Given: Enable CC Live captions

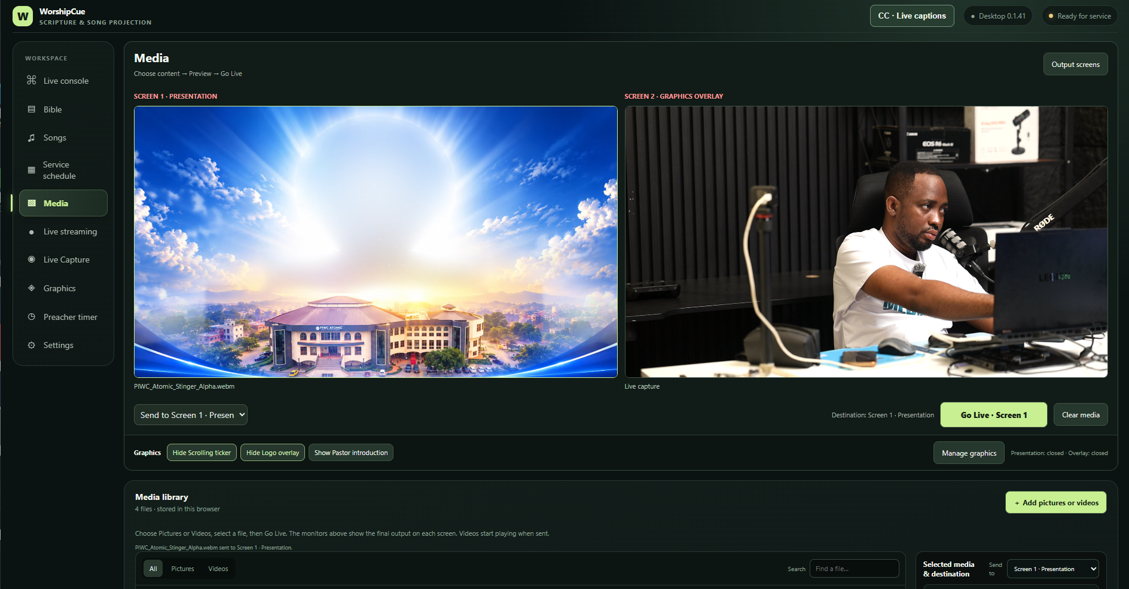Looking at the screenshot, I should click(912, 16).
